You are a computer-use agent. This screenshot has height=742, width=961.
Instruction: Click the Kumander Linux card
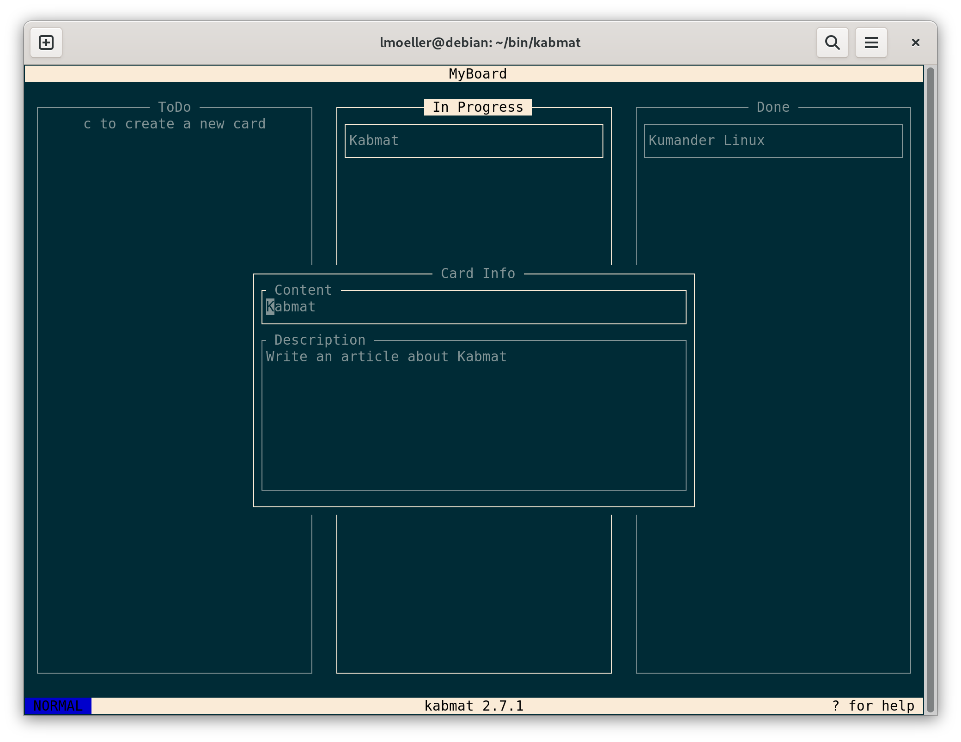click(773, 140)
